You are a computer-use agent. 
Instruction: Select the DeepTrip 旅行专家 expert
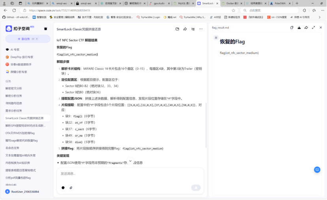(x=22, y=57)
